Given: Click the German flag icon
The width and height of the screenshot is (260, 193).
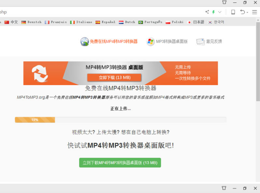Looking at the screenshot, I should click(x=24, y=22).
